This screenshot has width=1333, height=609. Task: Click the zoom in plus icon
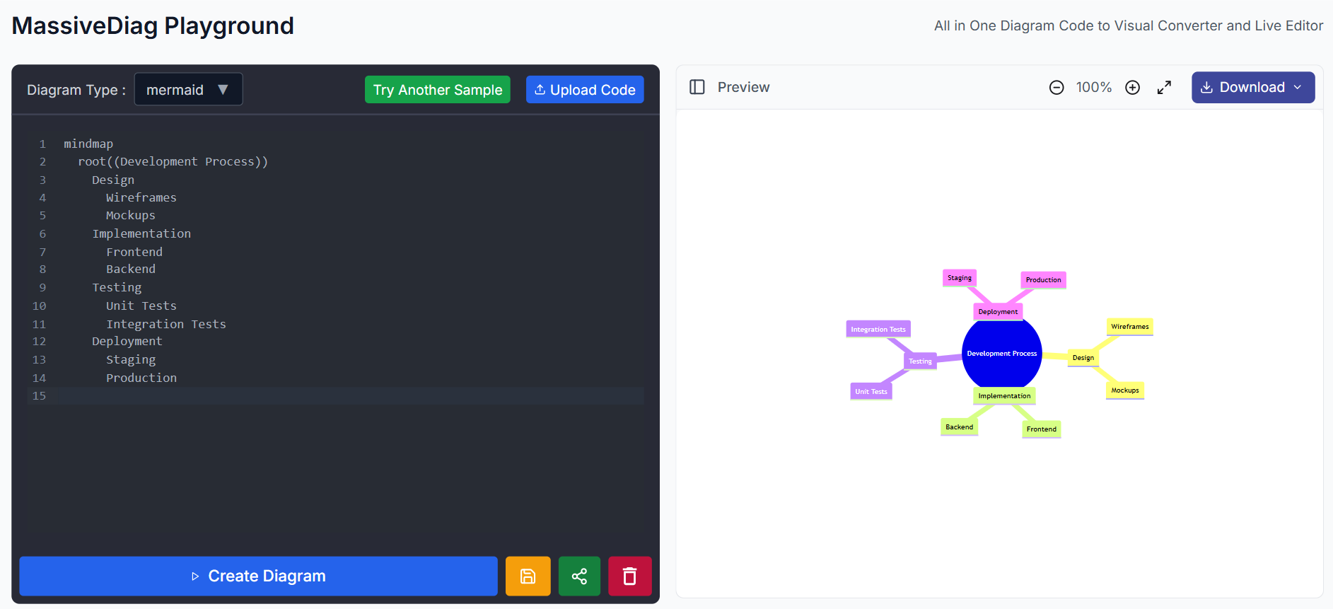pyautogui.click(x=1132, y=88)
